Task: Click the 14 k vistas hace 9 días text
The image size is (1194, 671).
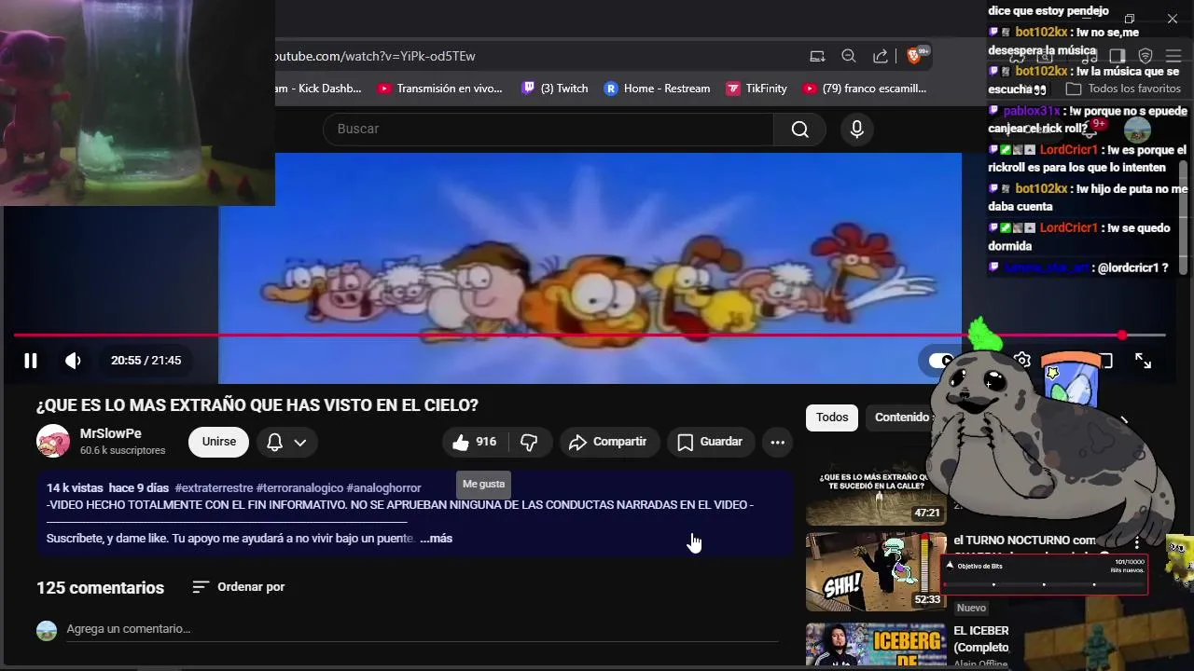Action: point(107,487)
